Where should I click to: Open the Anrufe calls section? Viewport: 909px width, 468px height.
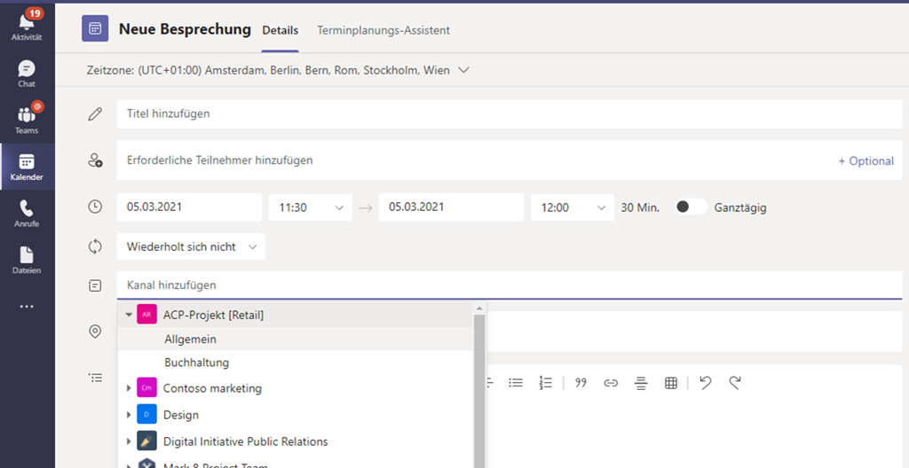point(27,213)
